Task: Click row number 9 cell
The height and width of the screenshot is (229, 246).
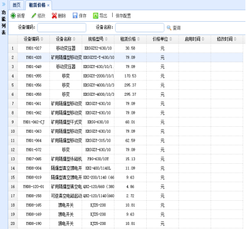Action: point(13,122)
